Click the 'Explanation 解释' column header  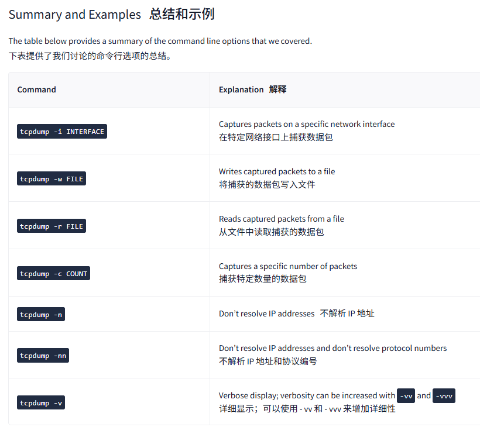click(252, 89)
